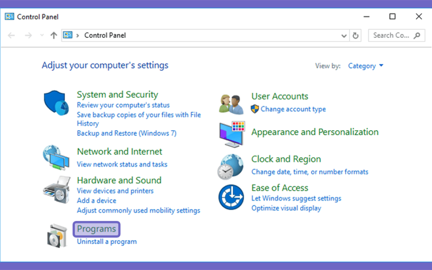Click the Clock and Region globe clock icon

click(231, 167)
